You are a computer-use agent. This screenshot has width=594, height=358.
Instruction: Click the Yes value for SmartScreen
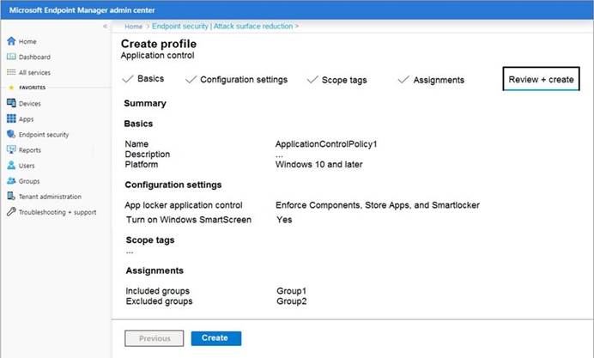(284, 220)
